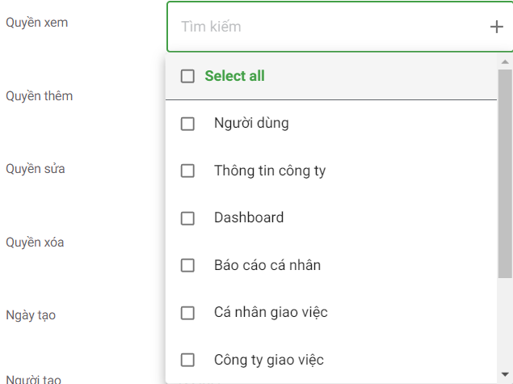Click the scrollbar up arrow in dropdown

click(505, 61)
